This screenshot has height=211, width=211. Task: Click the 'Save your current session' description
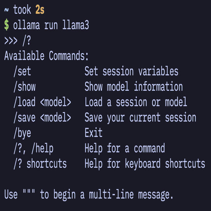point(140,118)
